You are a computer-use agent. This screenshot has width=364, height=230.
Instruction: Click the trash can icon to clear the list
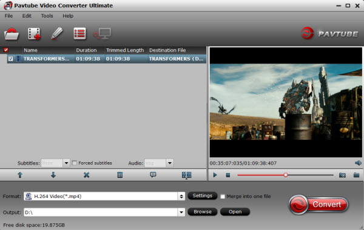(120, 175)
